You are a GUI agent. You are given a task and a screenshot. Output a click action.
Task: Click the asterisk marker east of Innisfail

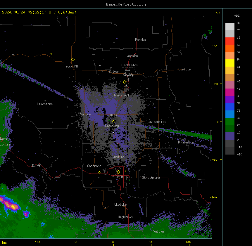[147, 89]
